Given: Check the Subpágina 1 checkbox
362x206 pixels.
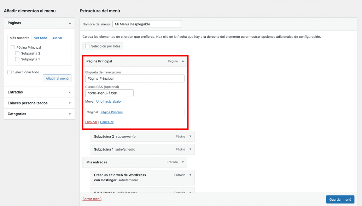Looking at the screenshot, I should point(17,59).
